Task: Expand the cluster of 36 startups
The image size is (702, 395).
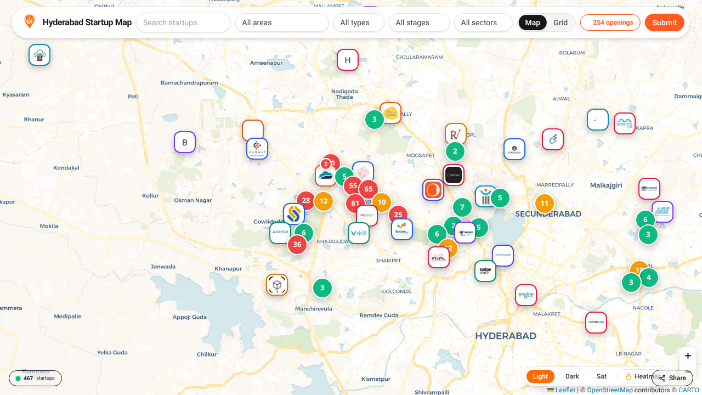Action: click(297, 245)
